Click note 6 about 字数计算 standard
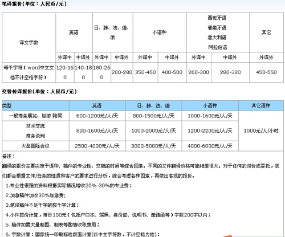285x237 pixels. pos(83,234)
